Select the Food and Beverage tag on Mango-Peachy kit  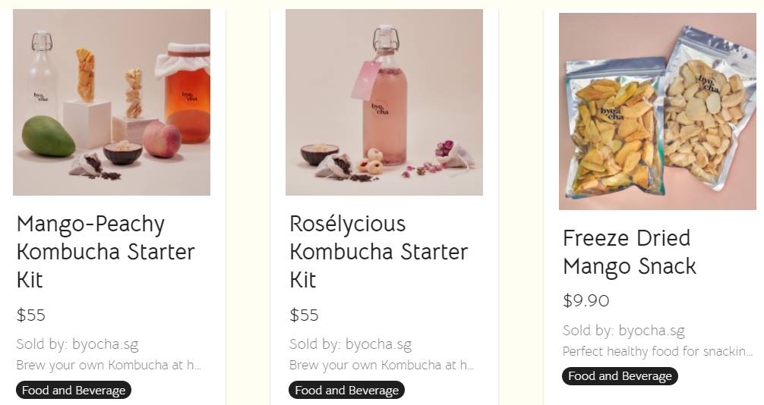point(74,391)
